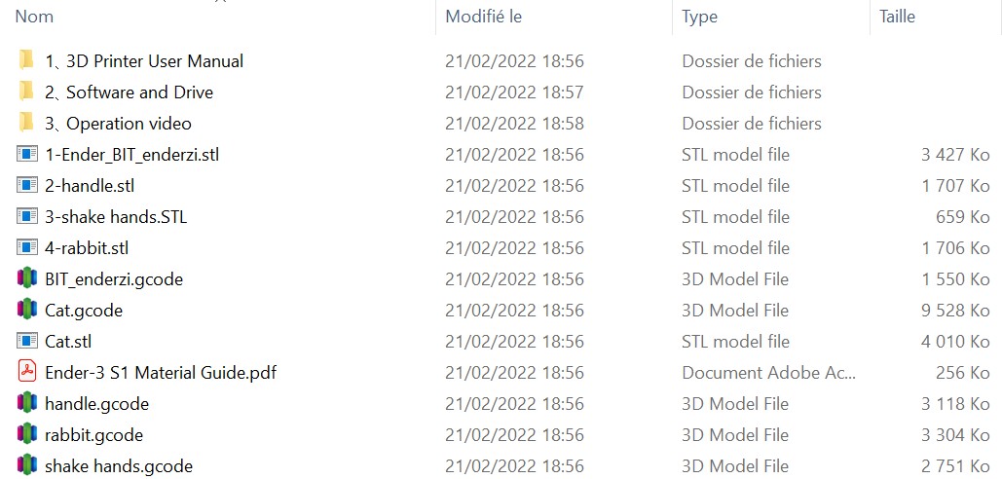Viewport: 1002px width, 479px height.
Task: Click the STL icon beside Cat.stl
Action: (26, 341)
